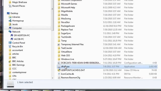The width and height of the screenshot is (161, 91).
Task: Click the Temporary Internet Files shortcut icon
Action: coord(59,44)
